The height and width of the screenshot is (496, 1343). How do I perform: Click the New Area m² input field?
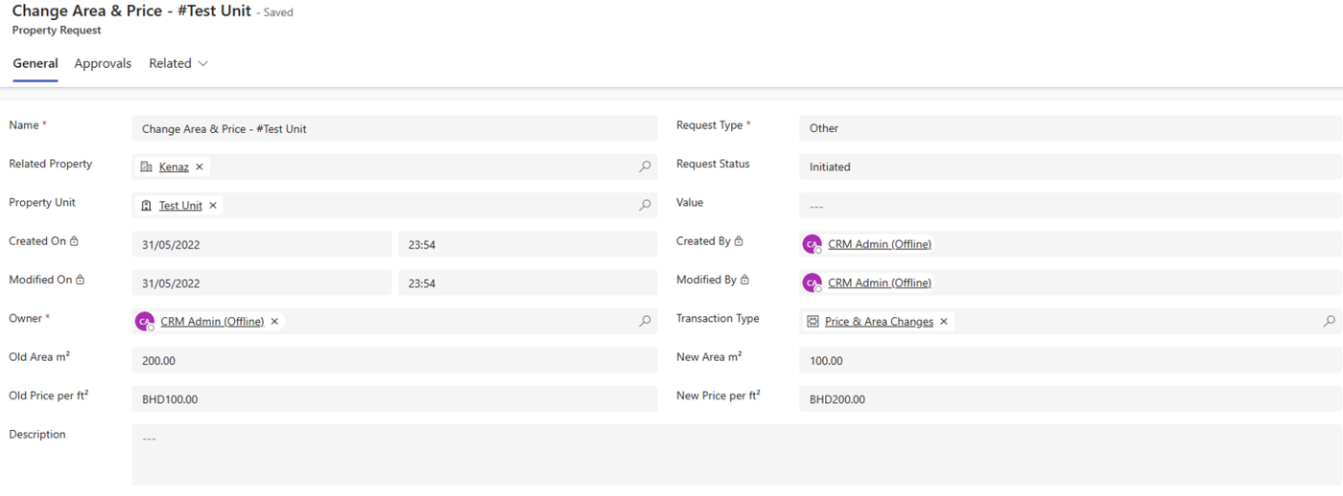tap(1070, 360)
